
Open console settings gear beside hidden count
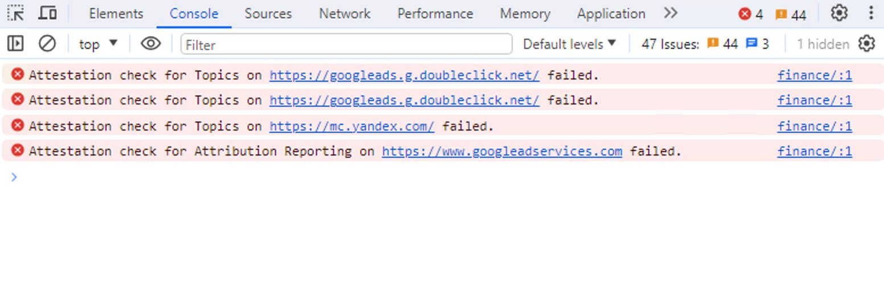[866, 44]
